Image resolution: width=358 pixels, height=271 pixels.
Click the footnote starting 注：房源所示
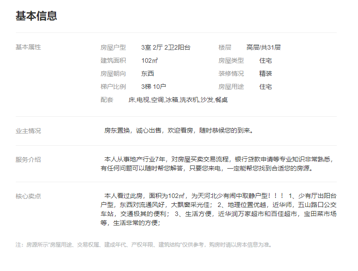144,245
